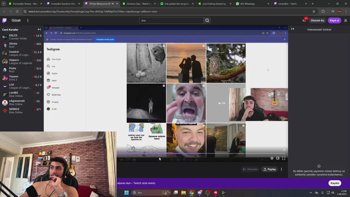Open the LordBS Rise Online channel
The image size is (350, 197).
point(22,94)
